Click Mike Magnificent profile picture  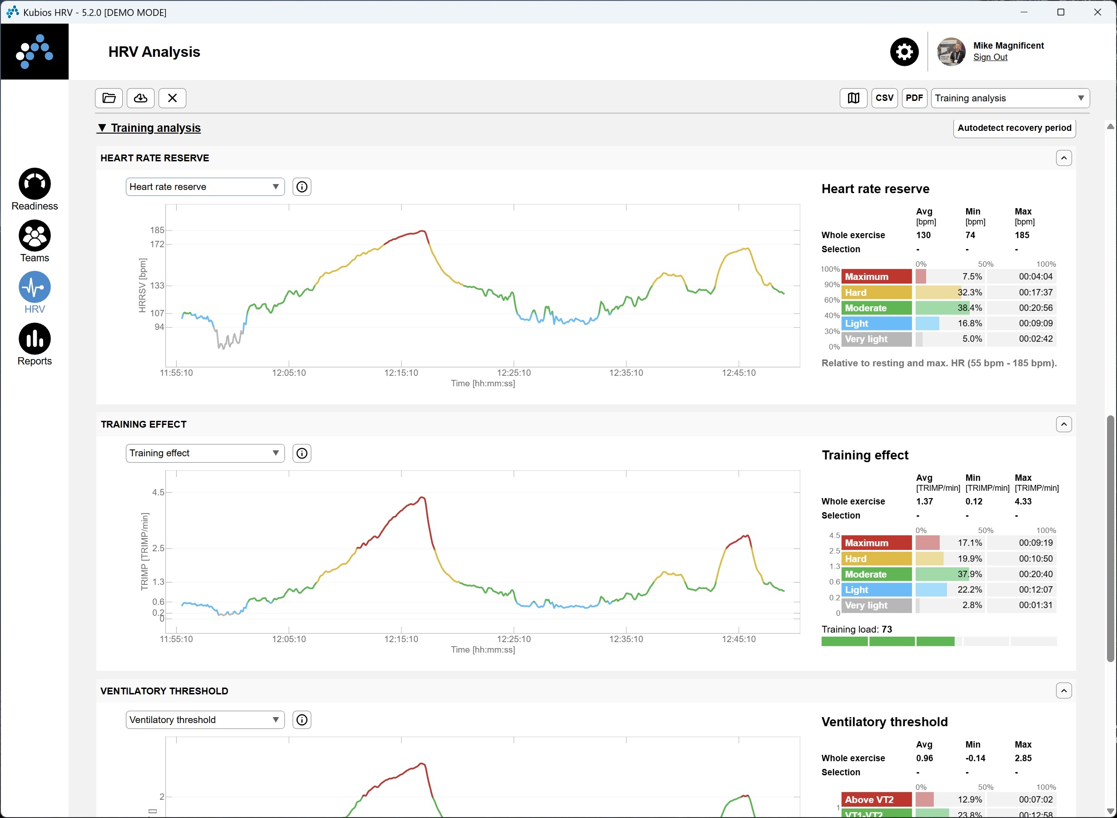(951, 51)
